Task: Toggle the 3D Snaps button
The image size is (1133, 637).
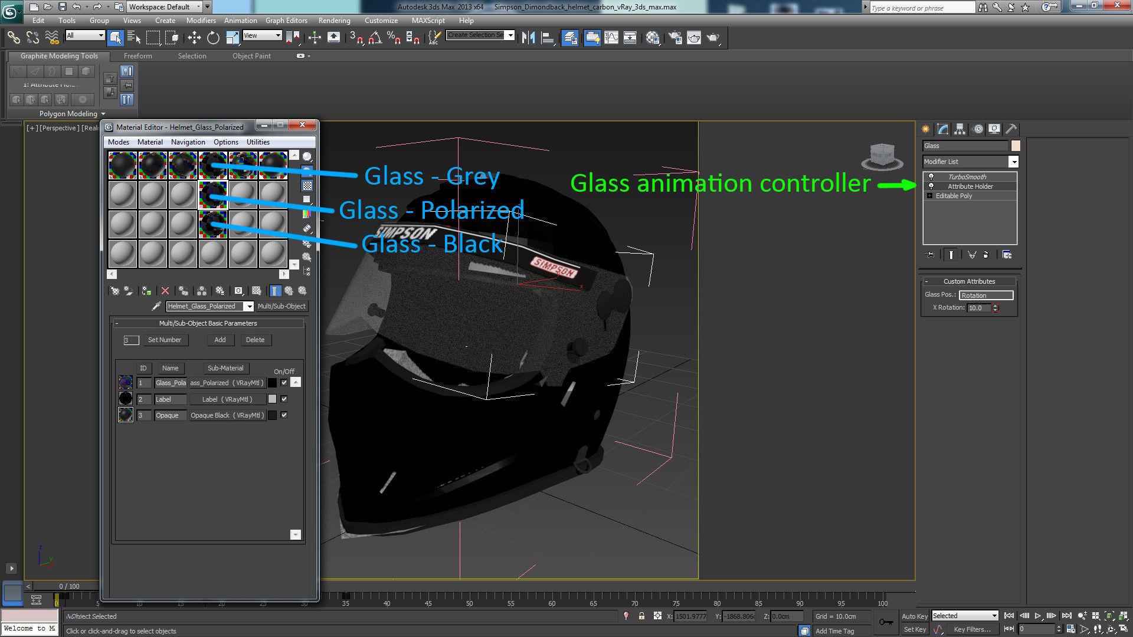Action: (x=356, y=38)
